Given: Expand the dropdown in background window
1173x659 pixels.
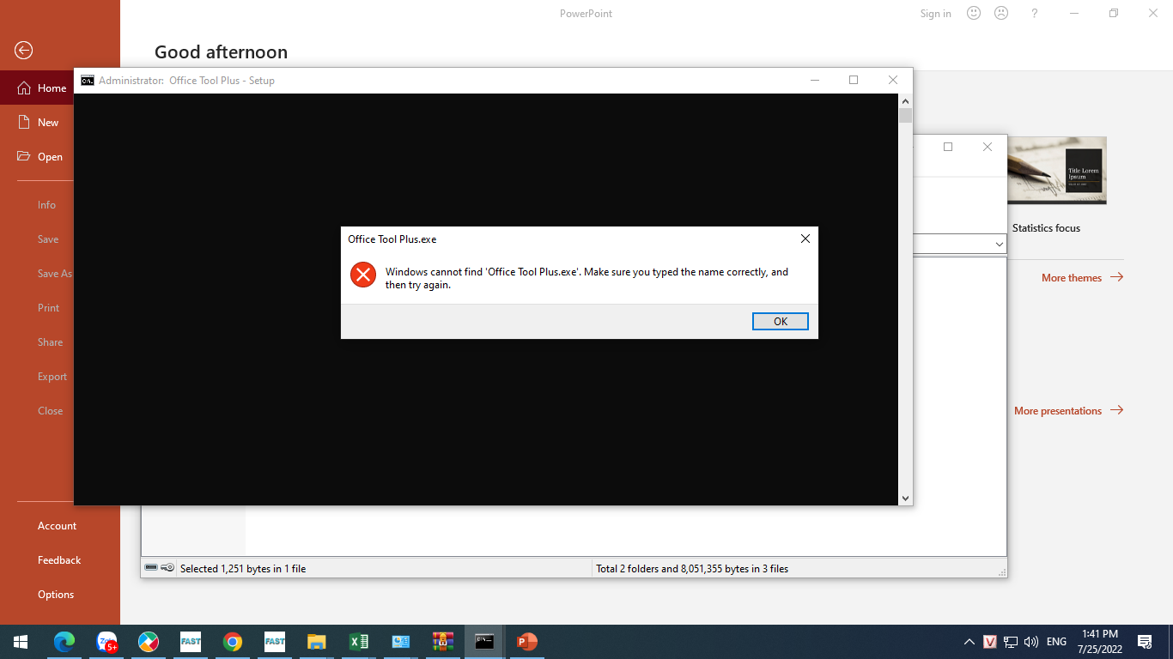Looking at the screenshot, I should 999,245.
